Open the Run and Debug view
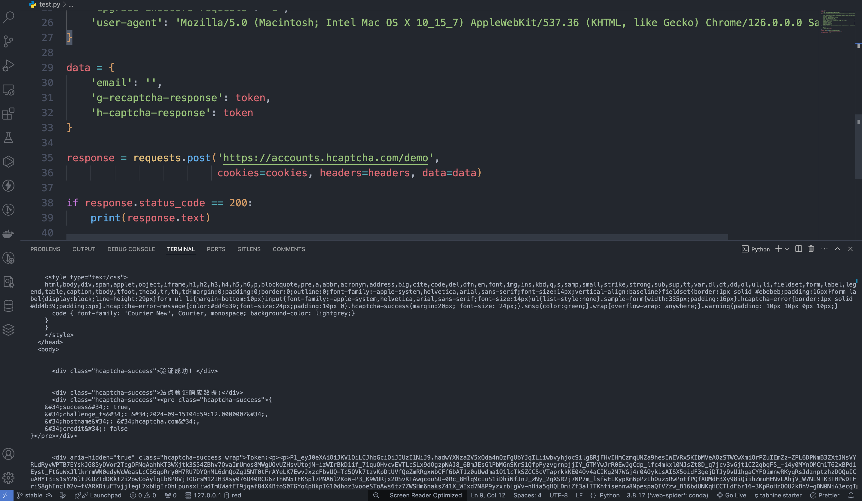862x501 pixels. [x=8, y=65]
